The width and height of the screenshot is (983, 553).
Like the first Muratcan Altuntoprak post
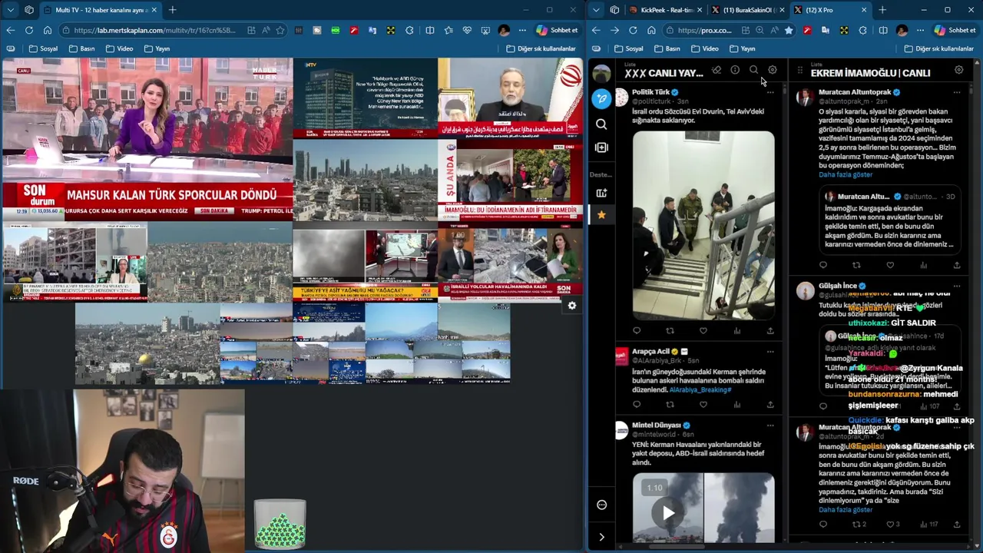890,265
